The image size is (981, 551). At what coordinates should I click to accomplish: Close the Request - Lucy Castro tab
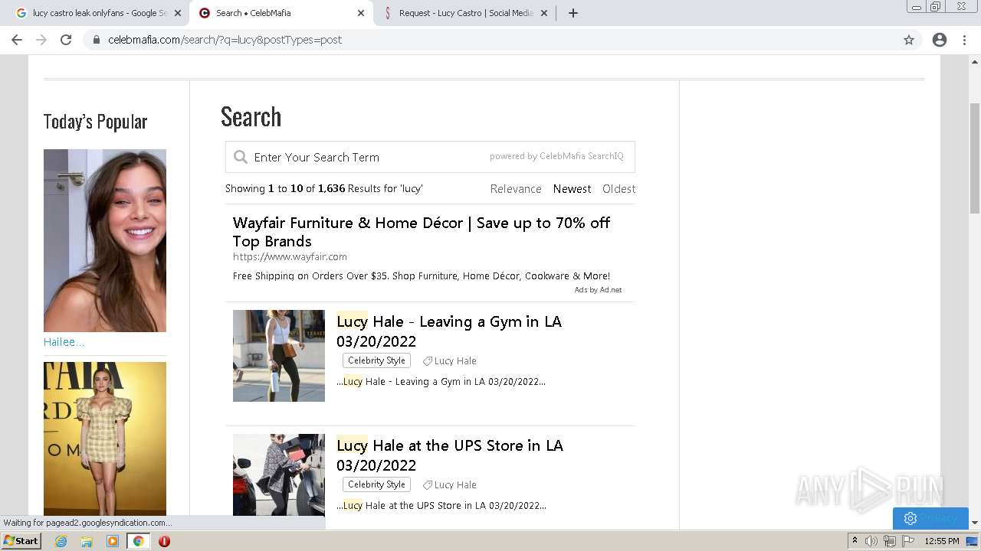click(544, 13)
